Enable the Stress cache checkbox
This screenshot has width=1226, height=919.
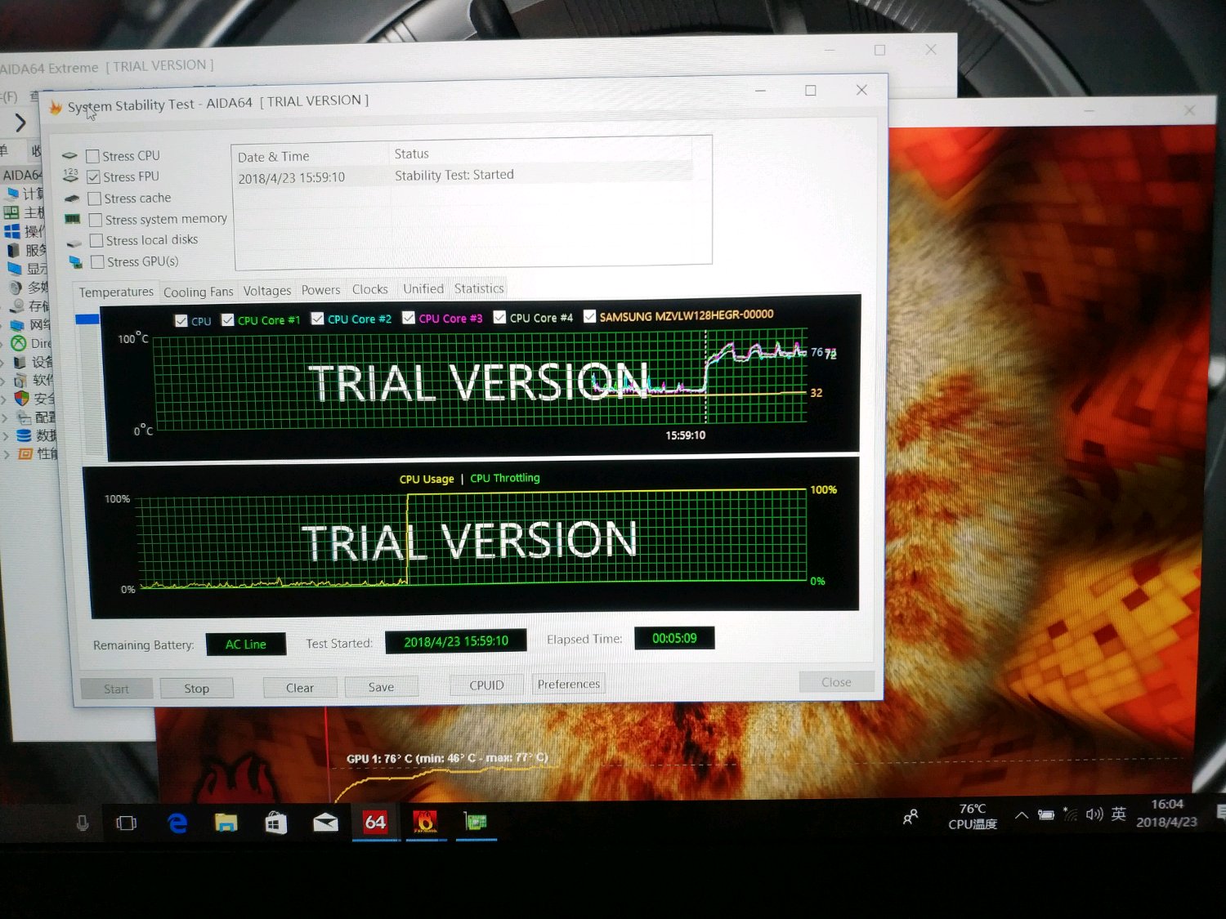[x=94, y=199]
